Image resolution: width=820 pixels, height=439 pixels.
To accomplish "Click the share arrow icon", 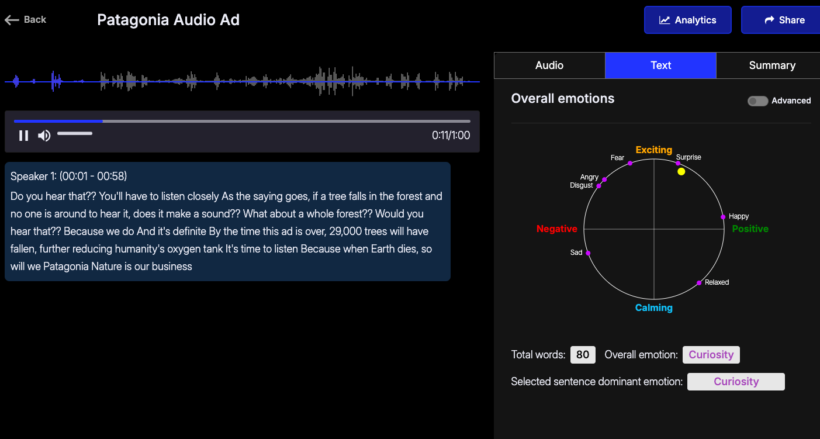I will coord(769,20).
